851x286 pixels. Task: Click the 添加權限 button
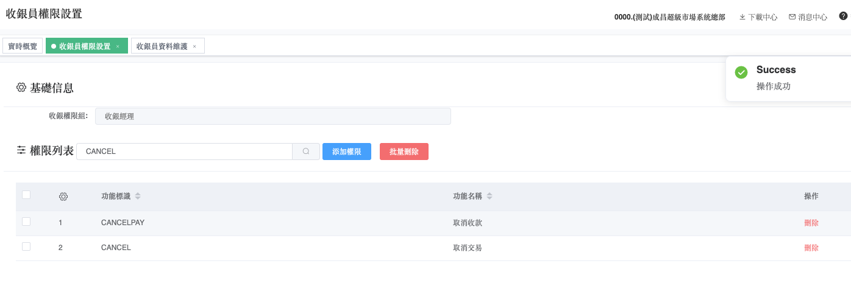pyautogui.click(x=347, y=152)
